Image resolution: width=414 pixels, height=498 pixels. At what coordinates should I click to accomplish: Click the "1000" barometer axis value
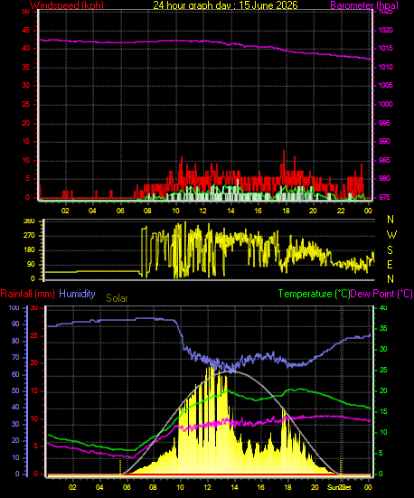[385, 104]
